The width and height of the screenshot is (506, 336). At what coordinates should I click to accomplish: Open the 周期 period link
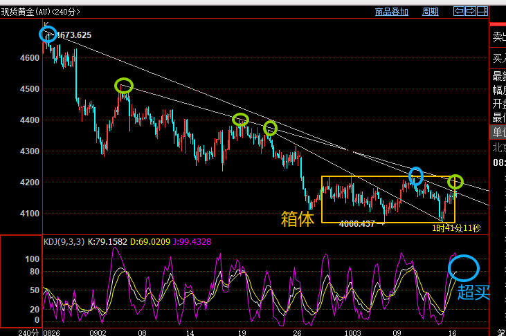click(431, 12)
